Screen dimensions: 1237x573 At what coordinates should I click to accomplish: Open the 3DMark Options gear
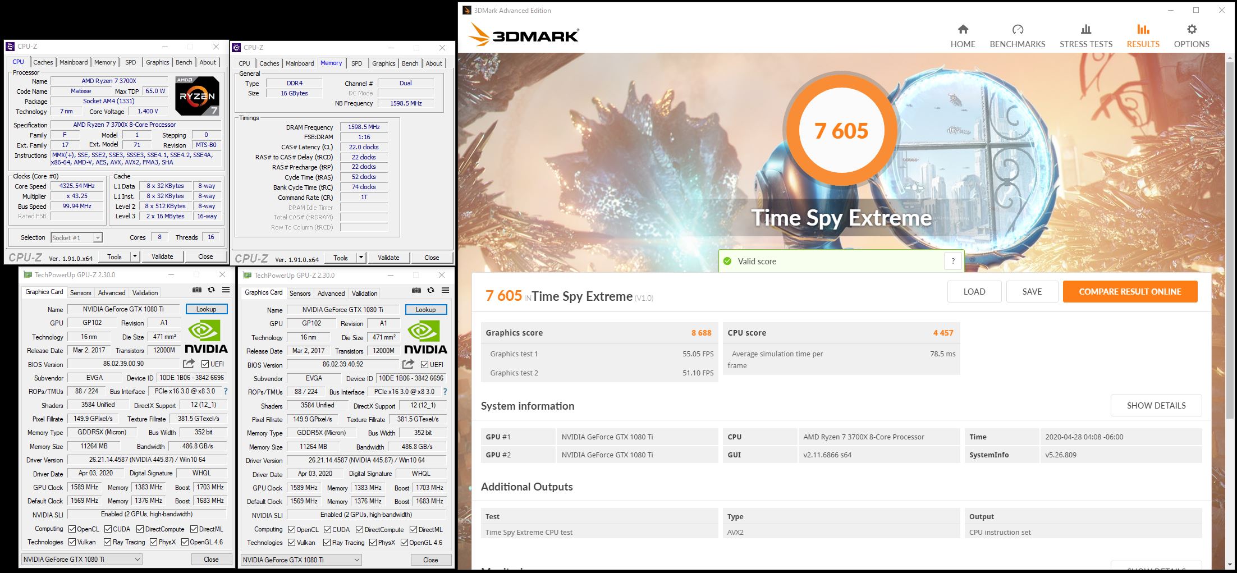[1192, 36]
